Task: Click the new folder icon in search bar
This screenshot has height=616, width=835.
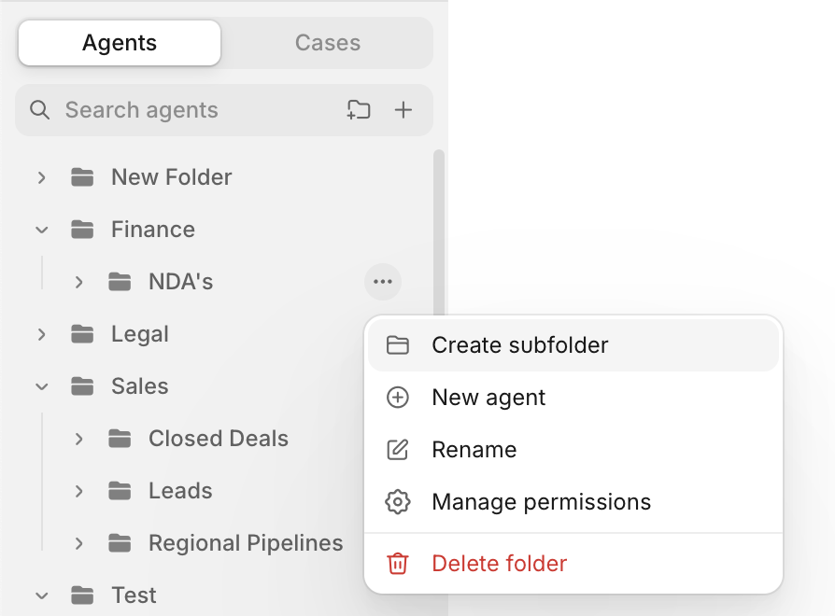Action: click(359, 110)
